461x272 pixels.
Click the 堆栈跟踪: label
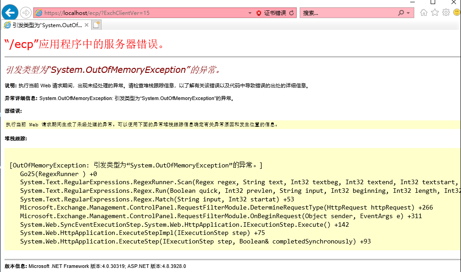pyautogui.click(x=16, y=138)
